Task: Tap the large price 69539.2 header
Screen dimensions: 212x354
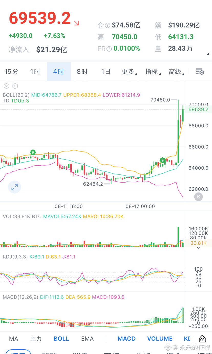Action: tap(40, 18)
